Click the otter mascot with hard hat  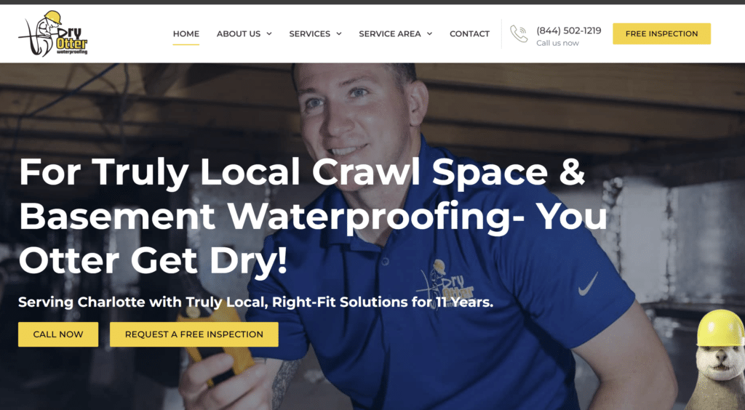(x=718, y=360)
